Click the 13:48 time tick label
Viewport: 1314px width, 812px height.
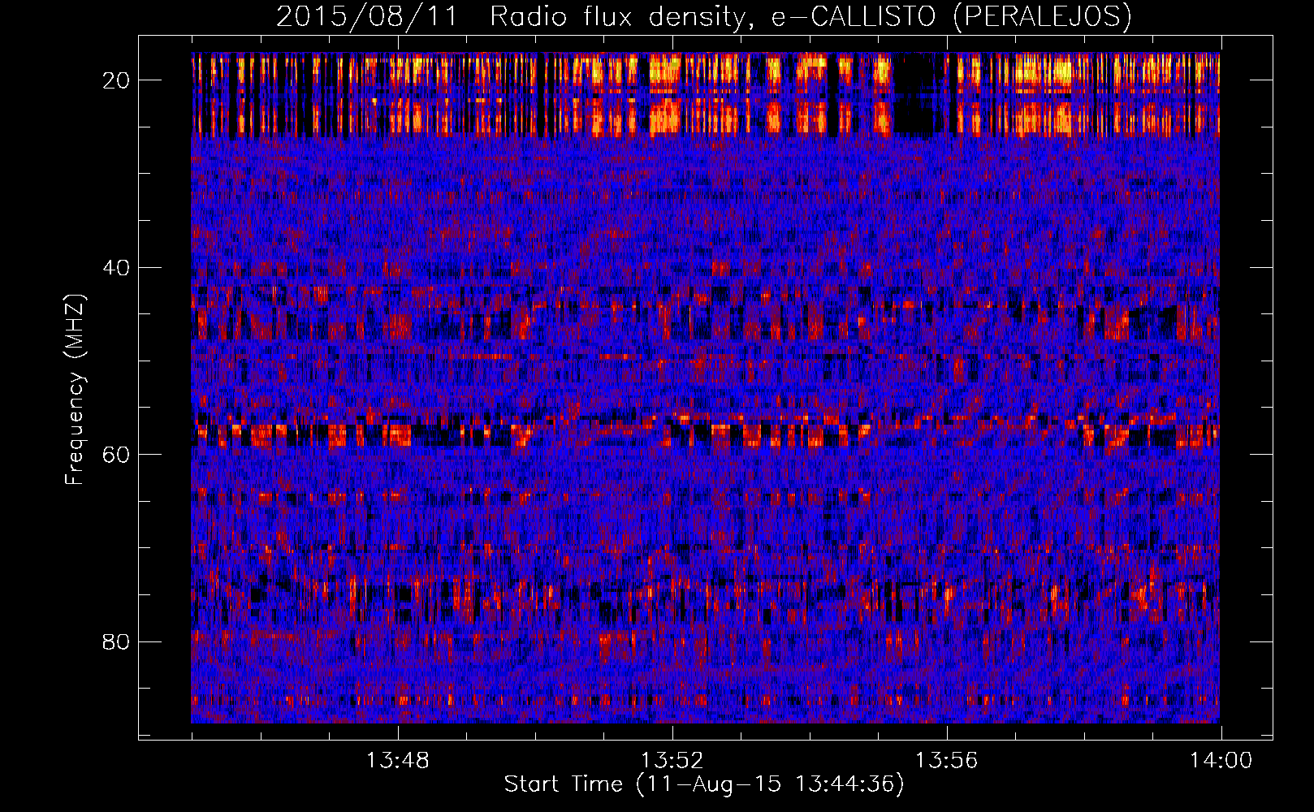[x=397, y=761]
